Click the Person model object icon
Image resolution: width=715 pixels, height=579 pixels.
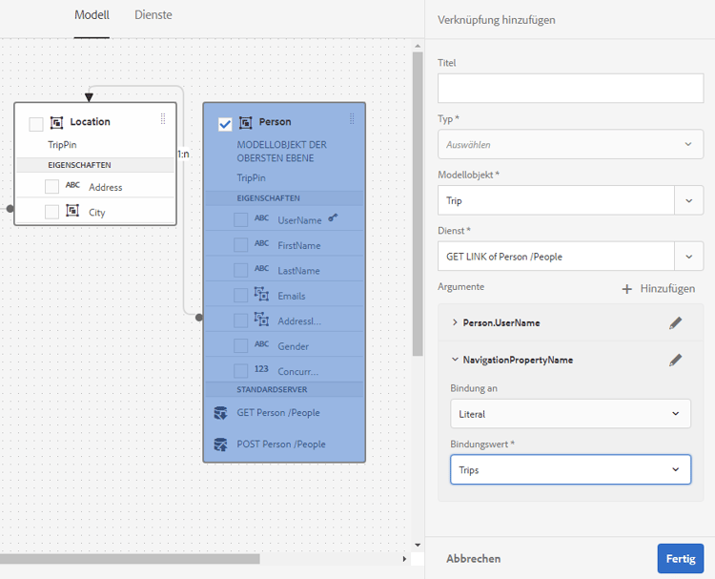246,123
